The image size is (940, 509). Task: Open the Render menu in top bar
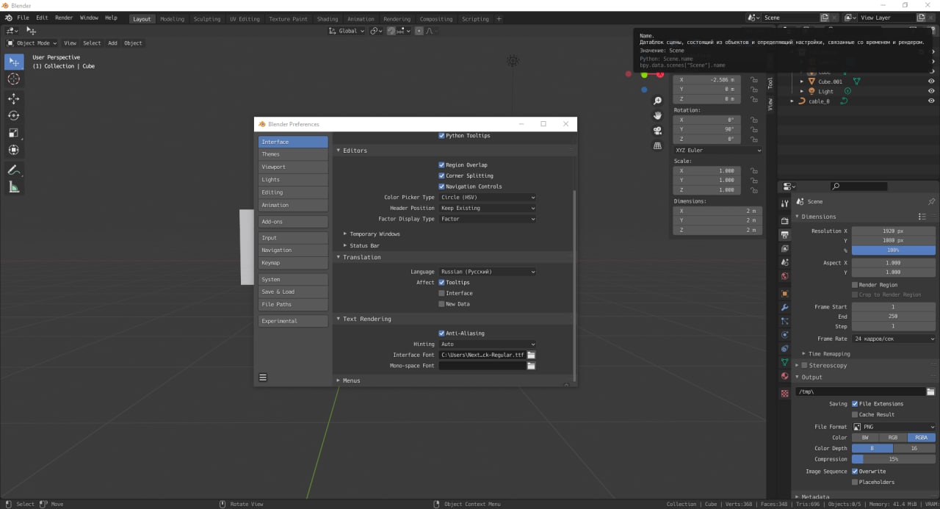(x=64, y=18)
